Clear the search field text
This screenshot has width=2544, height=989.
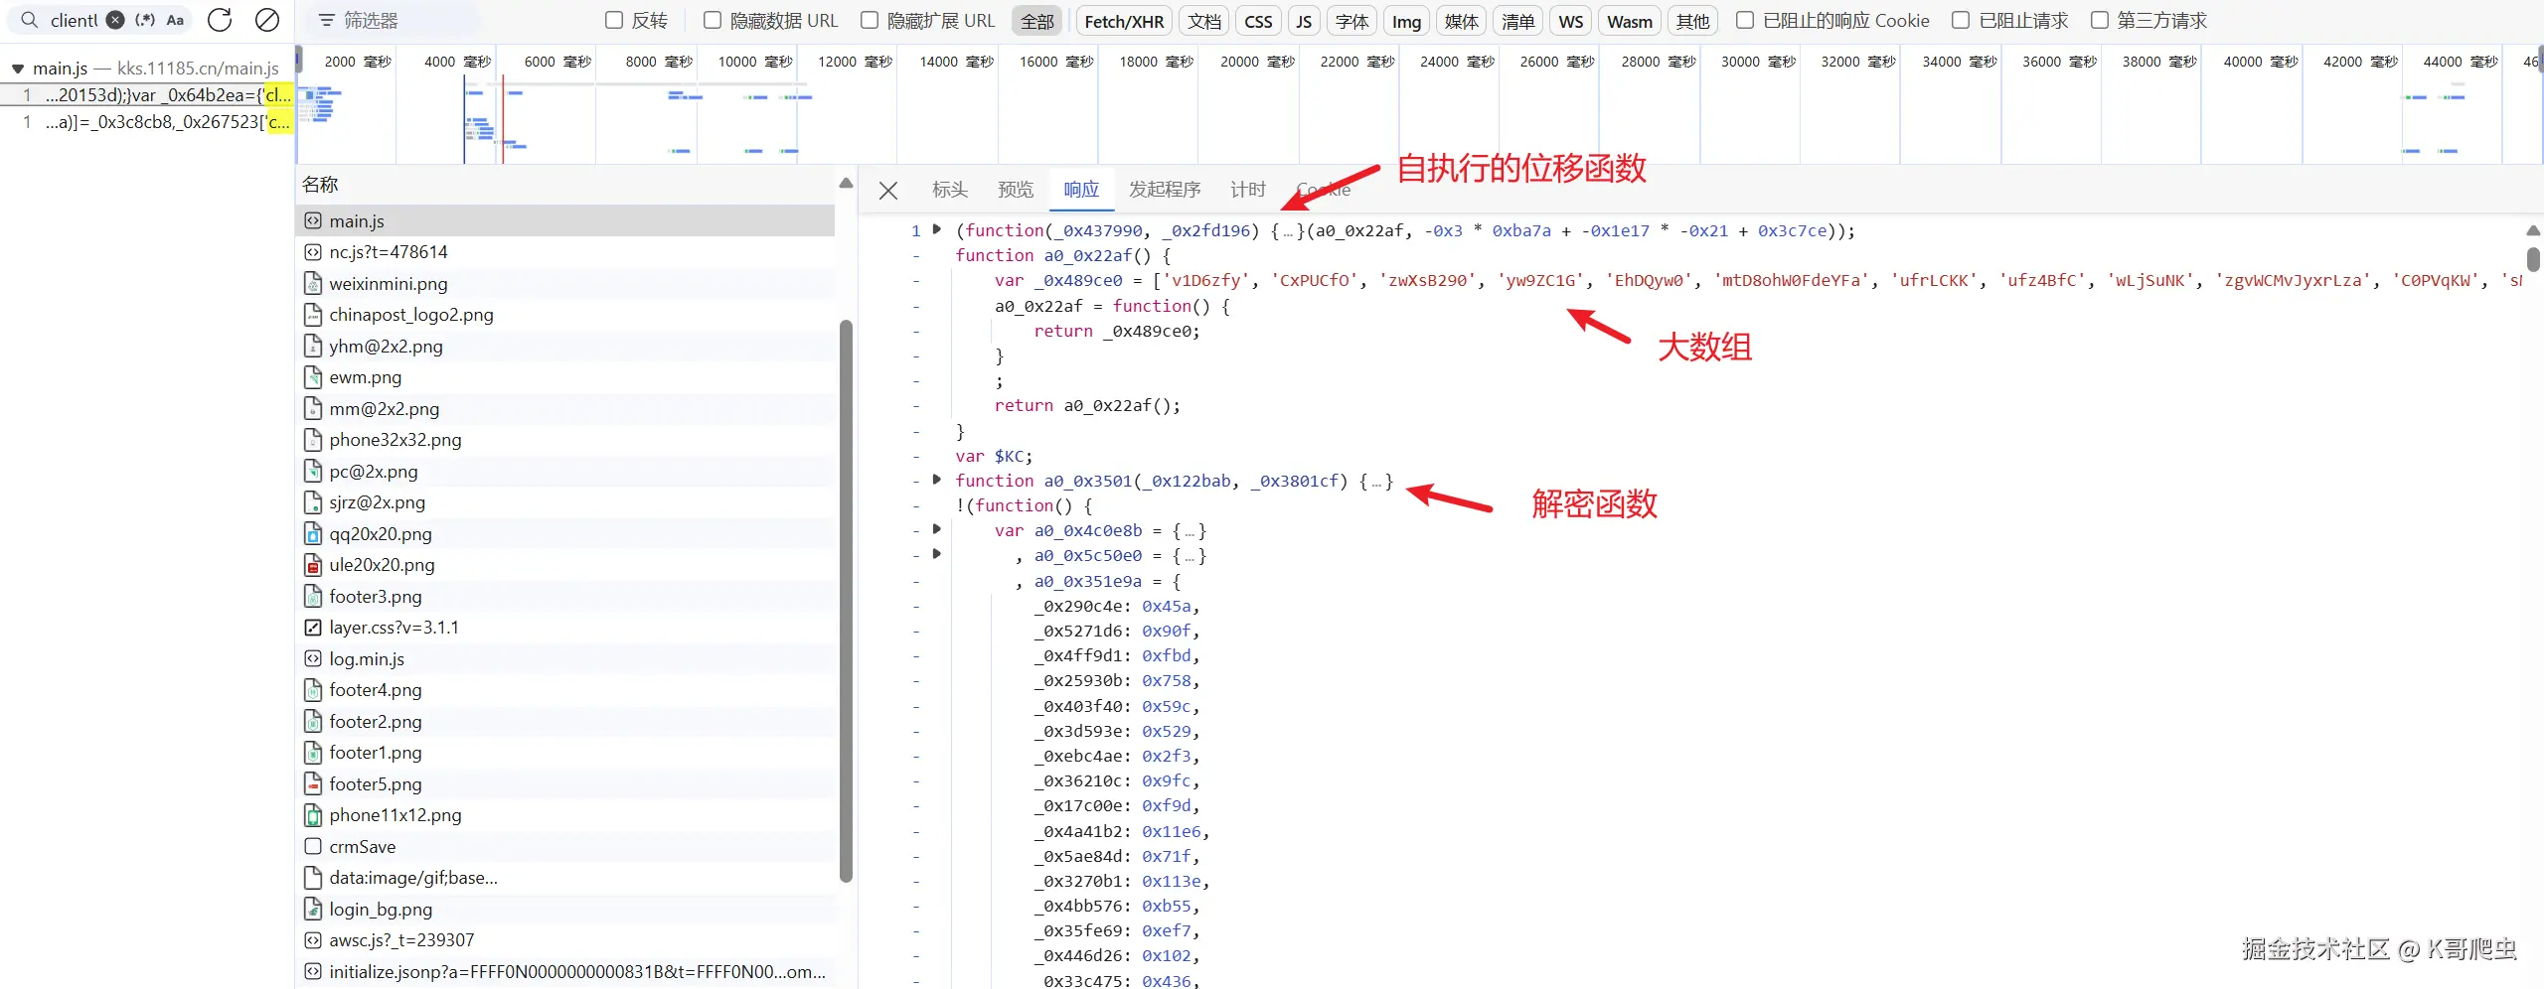click(116, 20)
